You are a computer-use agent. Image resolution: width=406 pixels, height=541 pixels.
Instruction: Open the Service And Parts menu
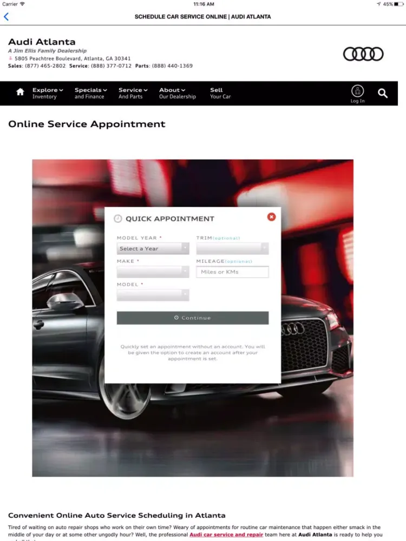(133, 93)
